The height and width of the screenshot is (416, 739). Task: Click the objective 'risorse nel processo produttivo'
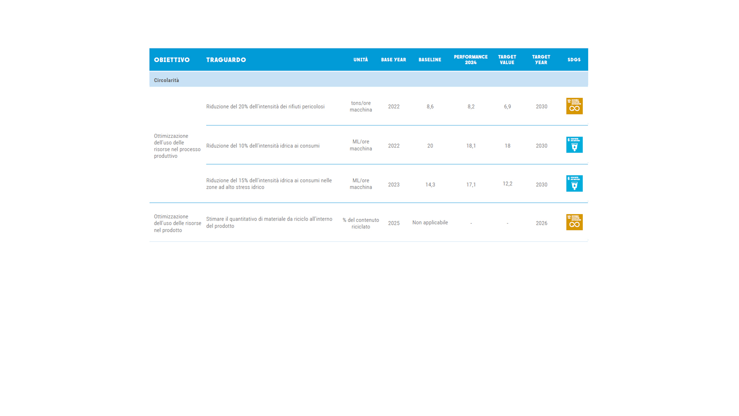[177, 146]
